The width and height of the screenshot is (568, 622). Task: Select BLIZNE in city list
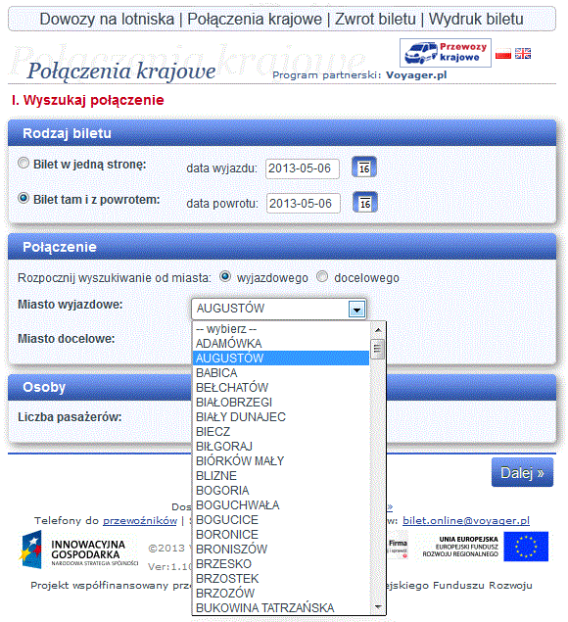[x=281, y=476]
